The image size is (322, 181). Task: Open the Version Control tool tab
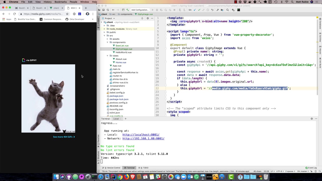point(111,168)
